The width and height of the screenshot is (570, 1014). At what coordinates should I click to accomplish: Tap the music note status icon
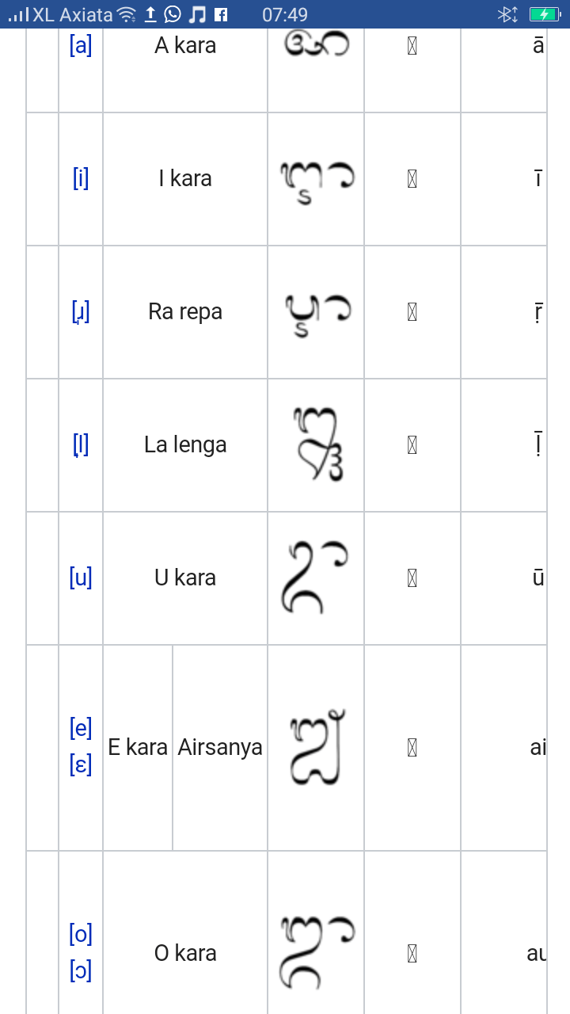(x=197, y=14)
